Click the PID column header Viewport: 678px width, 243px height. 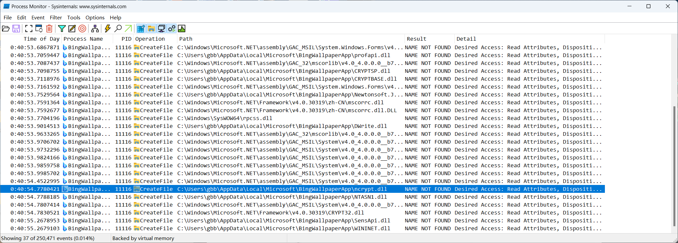pyautogui.click(x=123, y=39)
